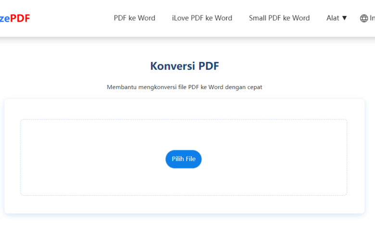
Task: Click the globe language icon
Action: click(x=364, y=18)
